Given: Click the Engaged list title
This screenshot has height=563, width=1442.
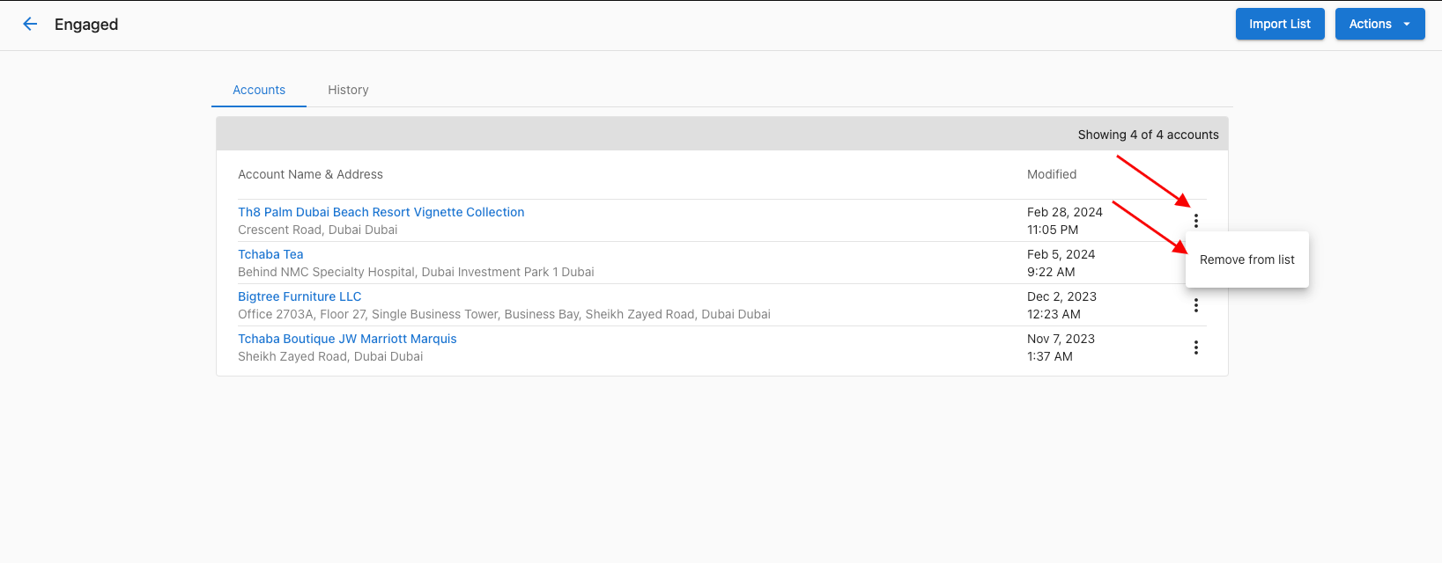Looking at the screenshot, I should tap(86, 25).
